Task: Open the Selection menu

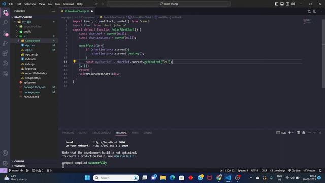Action: (x=30, y=4)
